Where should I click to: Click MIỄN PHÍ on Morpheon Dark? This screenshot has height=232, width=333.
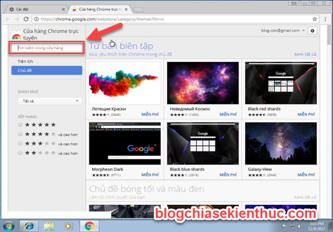[x=150, y=175]
